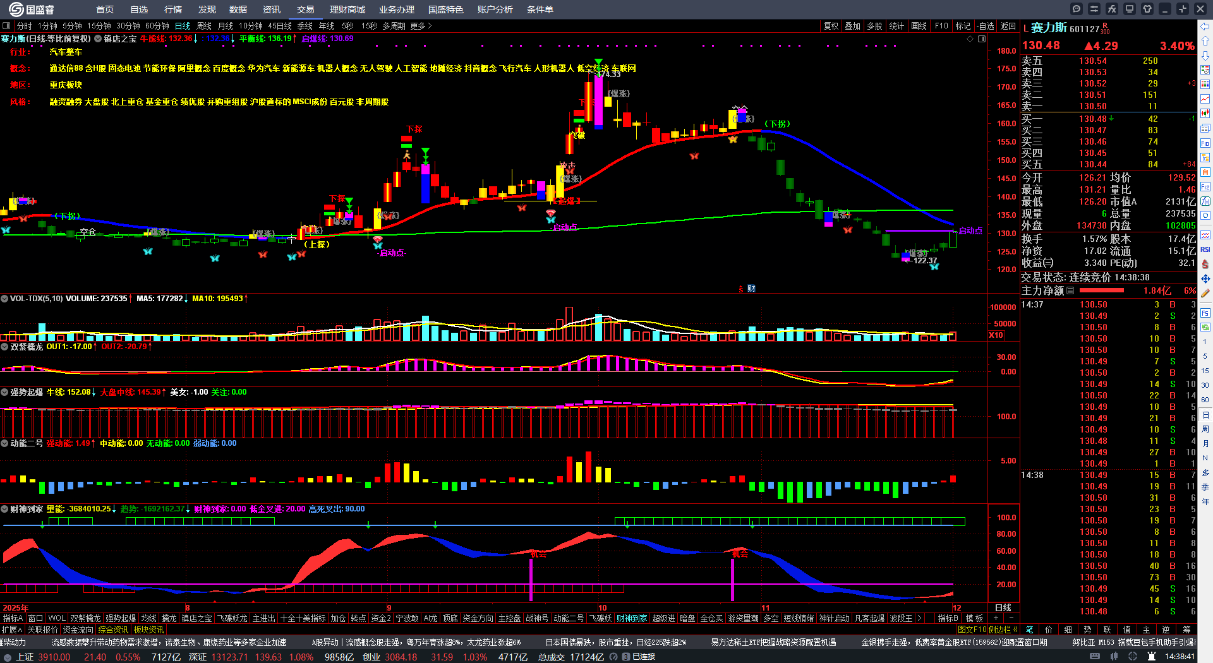The height and width of the screenshot is (663, 1213).
Task: Click the F5 sidebar icon
Action: pyautogui.click(x=1205, y=313)
